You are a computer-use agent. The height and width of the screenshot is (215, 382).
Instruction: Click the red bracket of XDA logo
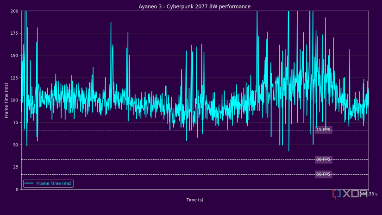click(x=334, y=194)
